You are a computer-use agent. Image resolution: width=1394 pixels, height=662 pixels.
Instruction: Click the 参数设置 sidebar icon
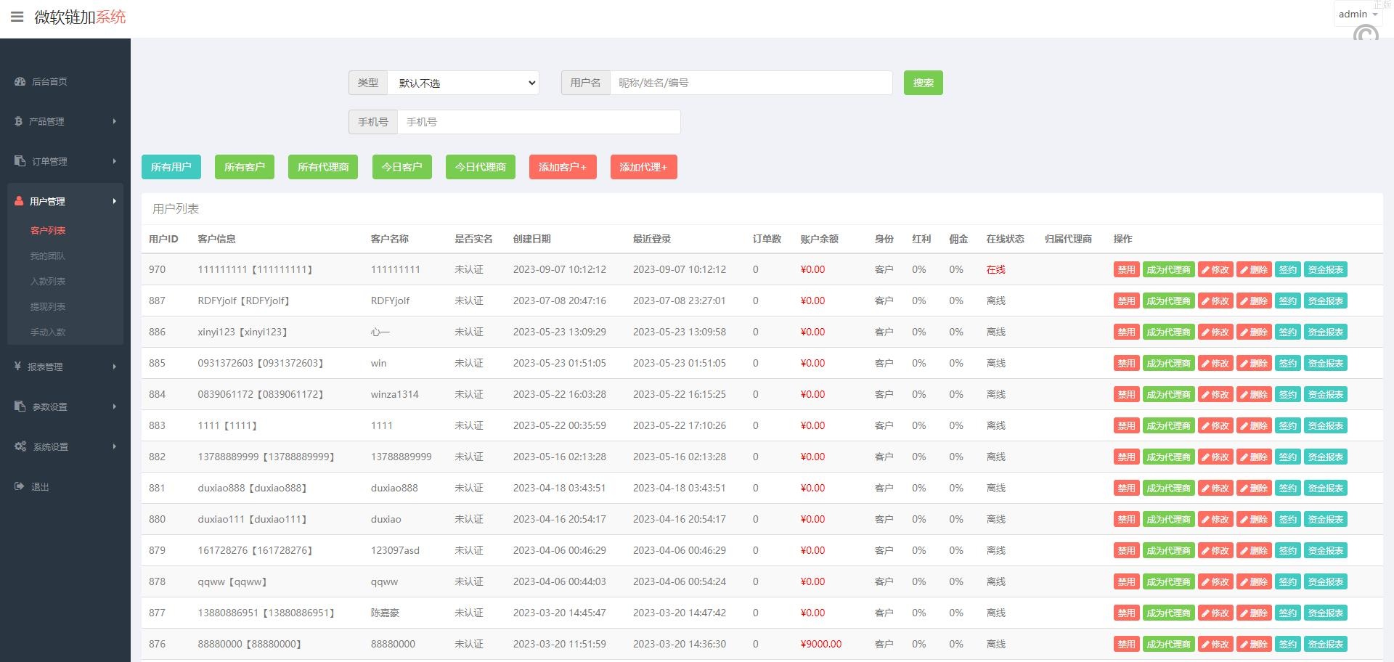(x=20, y=406)
